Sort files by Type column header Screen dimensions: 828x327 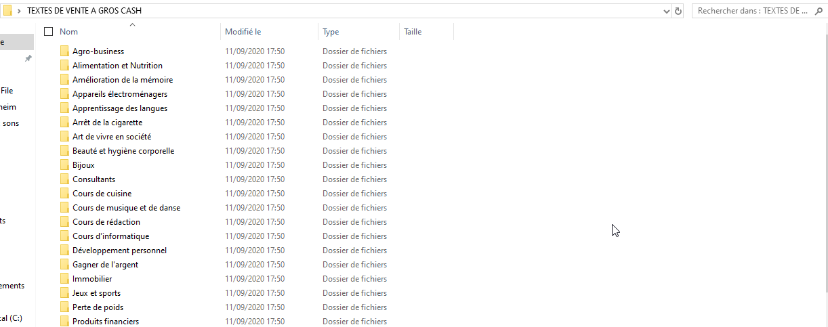331,32
